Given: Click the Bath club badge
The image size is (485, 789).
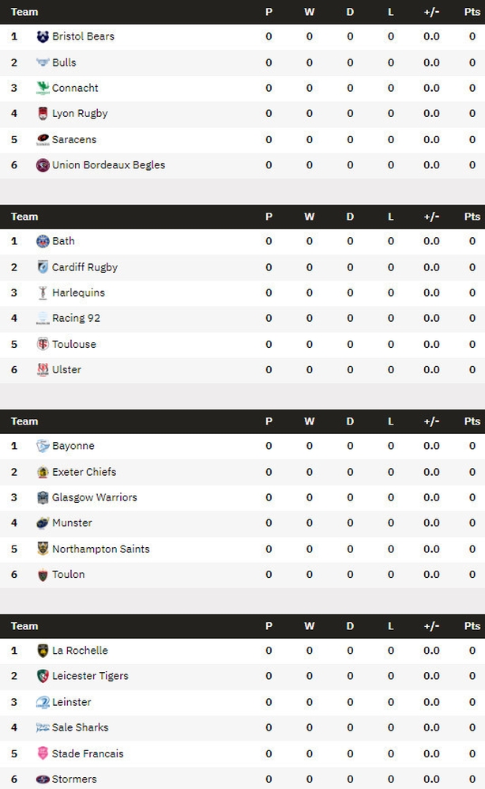Looking at the screenshot, I should click(43, 241).
